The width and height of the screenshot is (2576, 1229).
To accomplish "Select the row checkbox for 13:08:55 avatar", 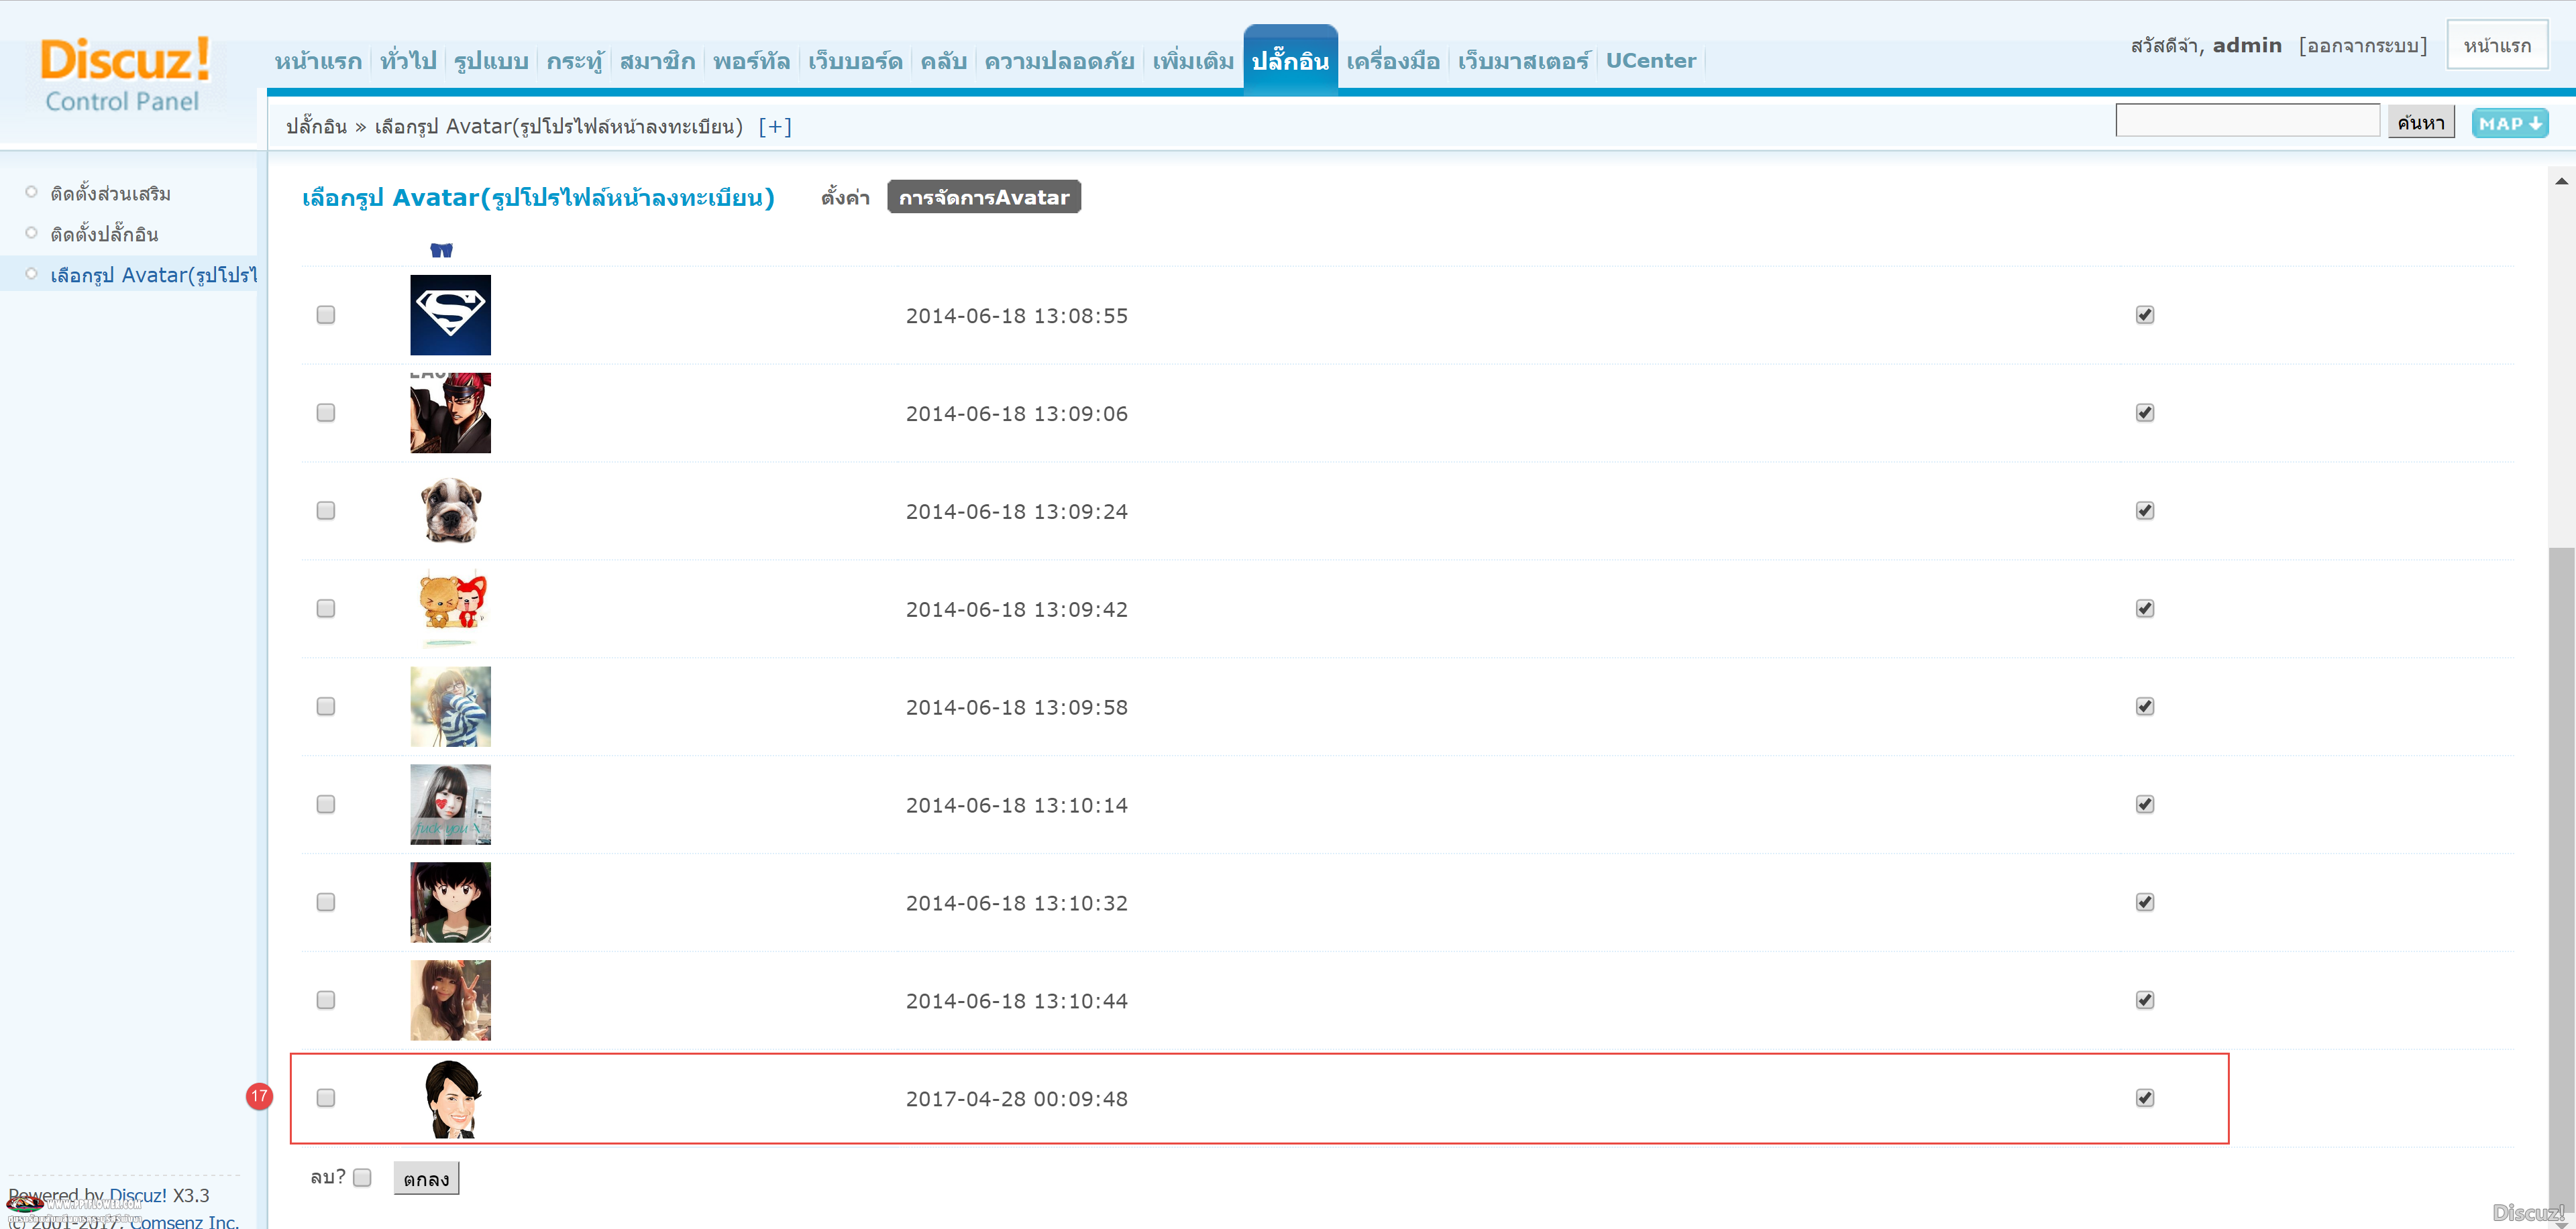I will pos(325,314).
